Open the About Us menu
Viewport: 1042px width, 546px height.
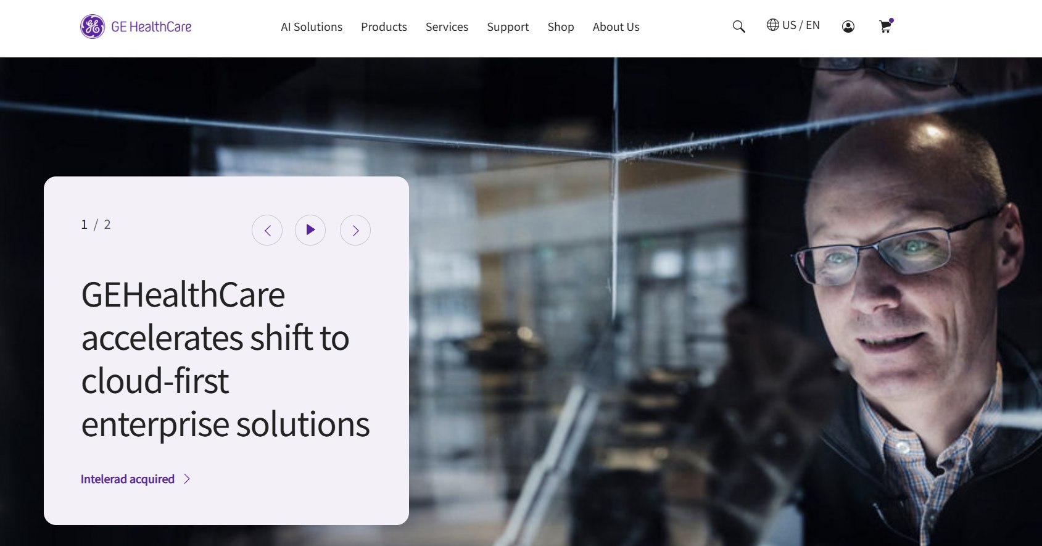[x=616, y=27]
